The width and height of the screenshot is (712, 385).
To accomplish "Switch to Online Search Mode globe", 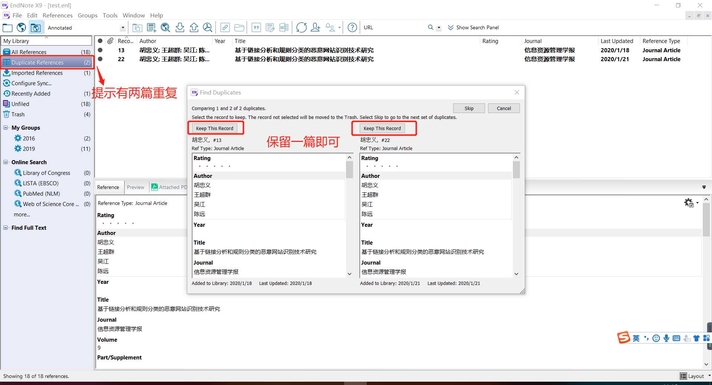I will (x=22, y=28).
